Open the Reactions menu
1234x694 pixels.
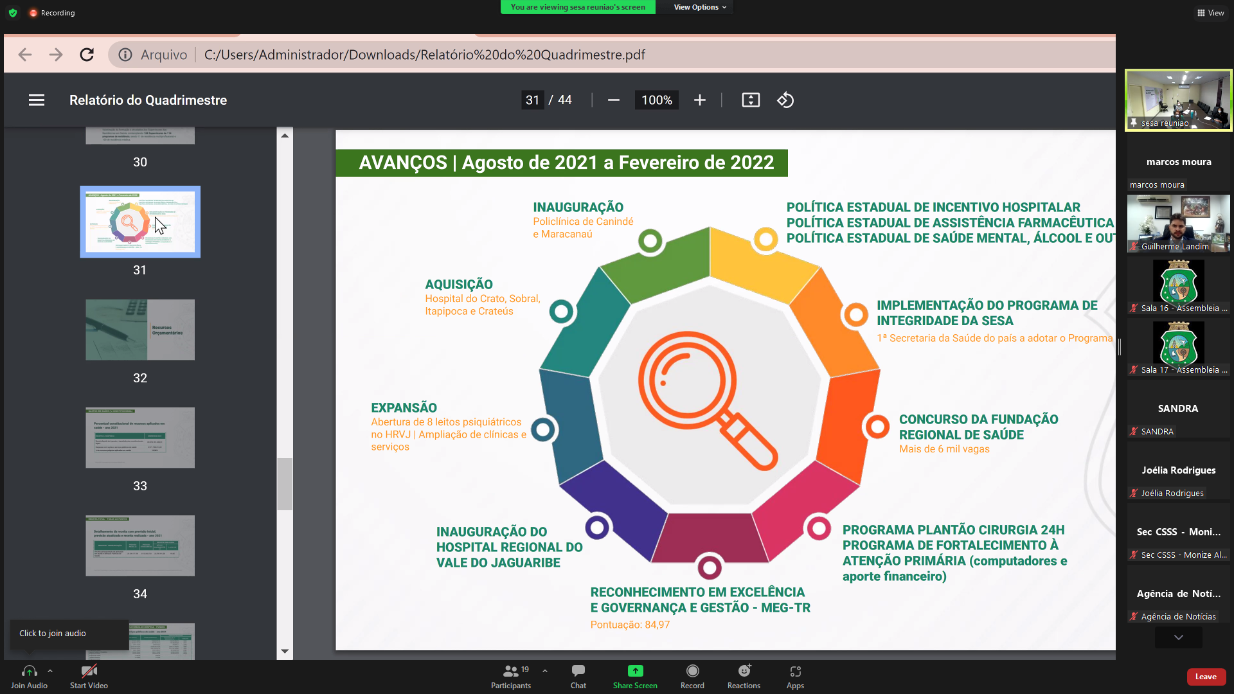point(744,676)
